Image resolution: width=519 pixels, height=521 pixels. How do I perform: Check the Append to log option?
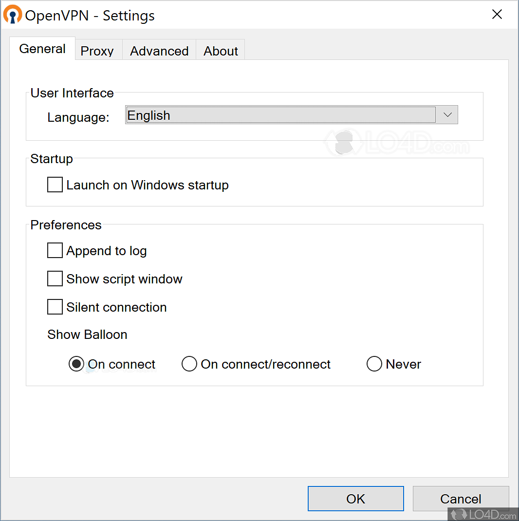coord(55,251)
